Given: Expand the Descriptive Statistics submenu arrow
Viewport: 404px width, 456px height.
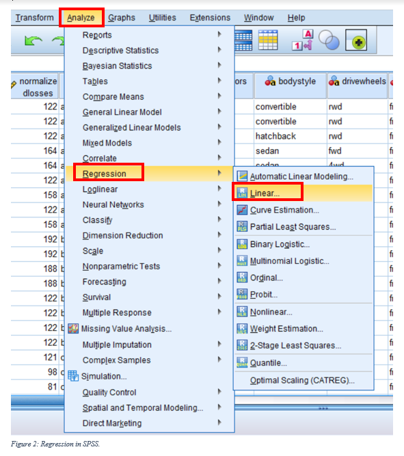Looking at the screenshot, I should [219, 50].
